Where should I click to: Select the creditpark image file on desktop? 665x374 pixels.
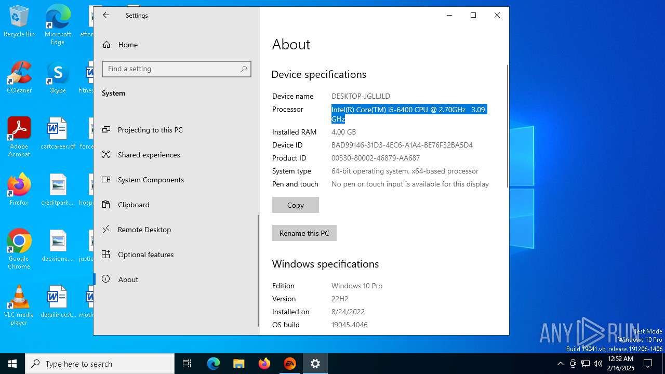tap(58, 190)
